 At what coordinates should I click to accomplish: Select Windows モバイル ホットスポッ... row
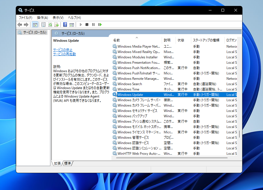pyautogui.click(x=174, y=127)
